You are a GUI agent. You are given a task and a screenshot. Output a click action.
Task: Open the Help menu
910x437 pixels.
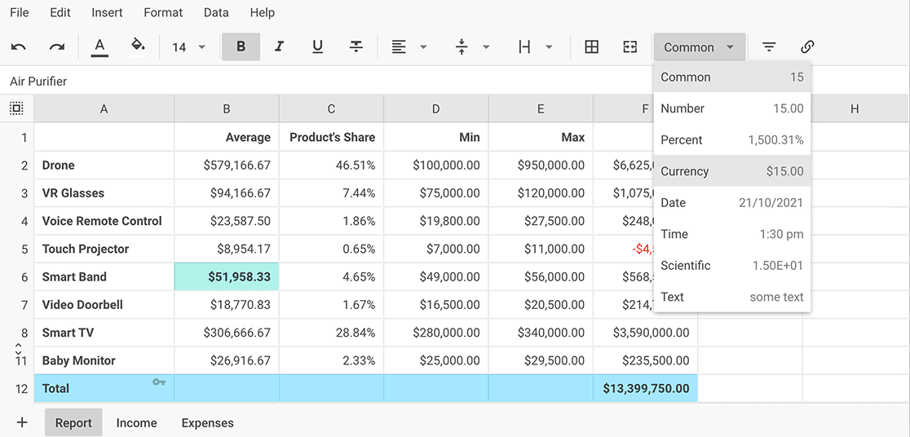(x=263, y=12)
